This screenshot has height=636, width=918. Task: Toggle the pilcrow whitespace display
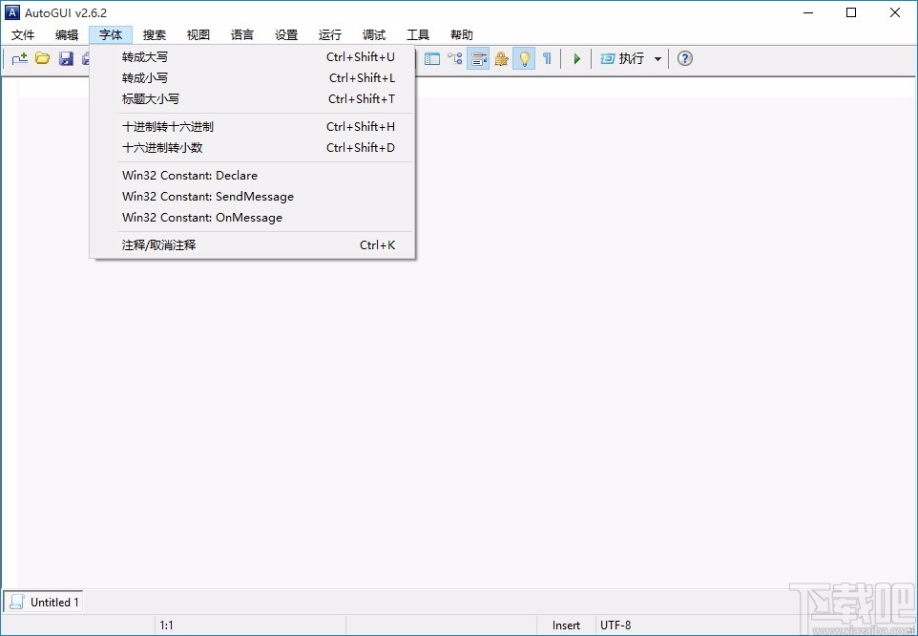tap(547, 58)
